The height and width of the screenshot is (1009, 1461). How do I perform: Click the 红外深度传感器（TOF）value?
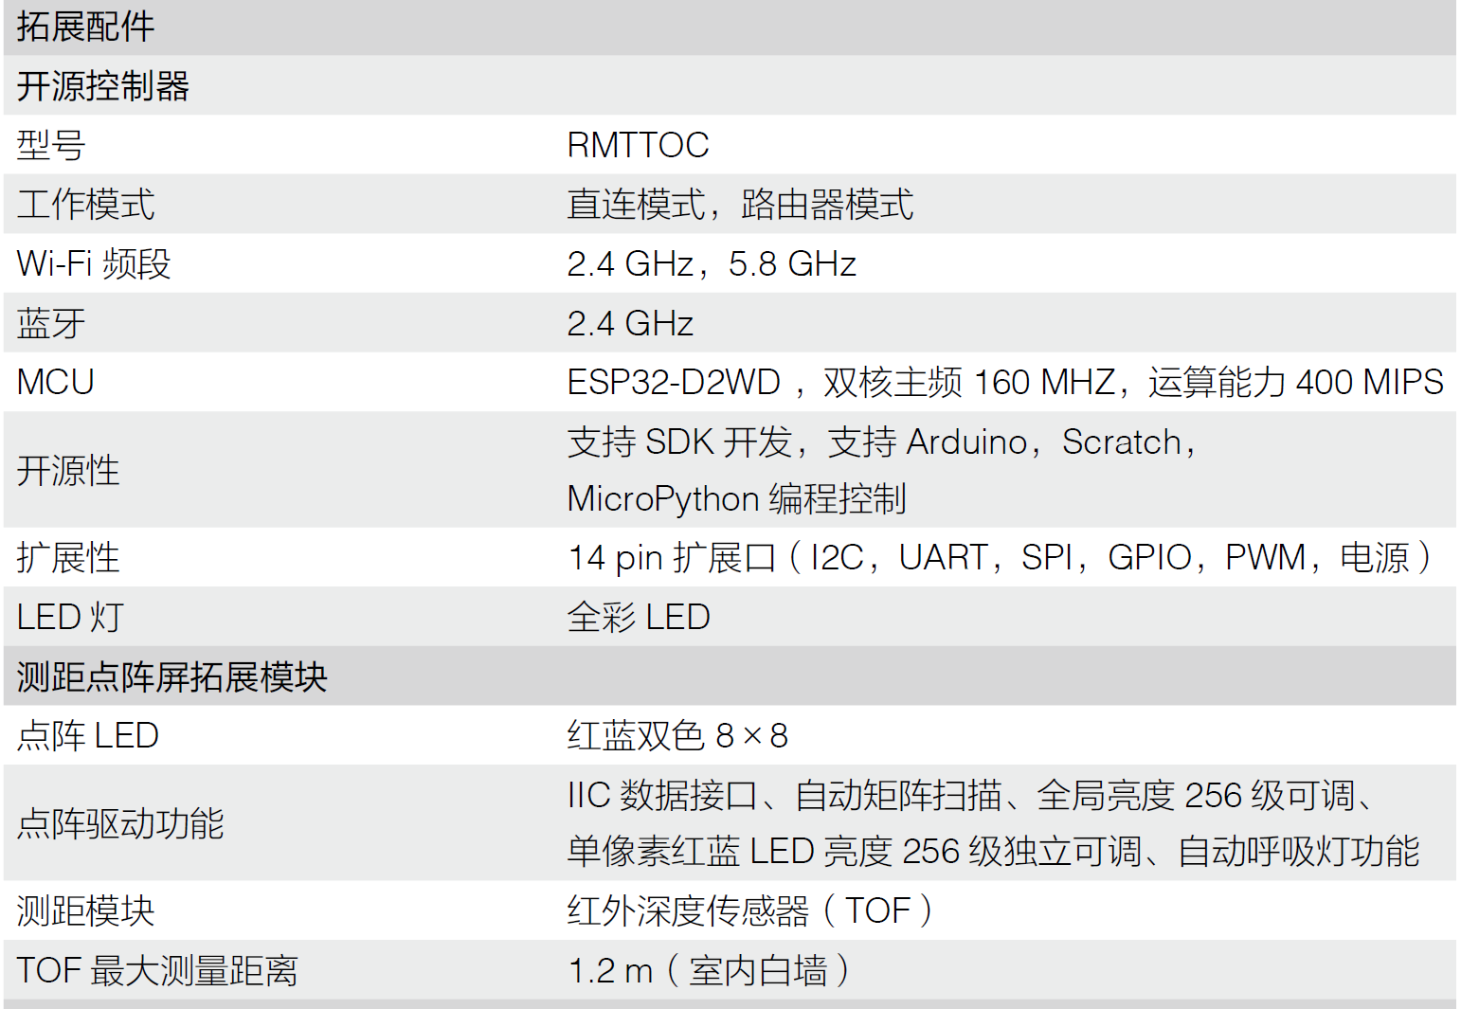tap(751, 910)
